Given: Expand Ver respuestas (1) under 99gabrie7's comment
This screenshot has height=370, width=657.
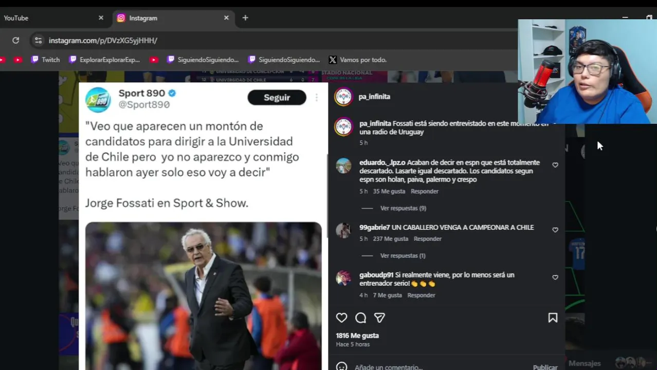Looking at the screenshot, I should point(403,255).
